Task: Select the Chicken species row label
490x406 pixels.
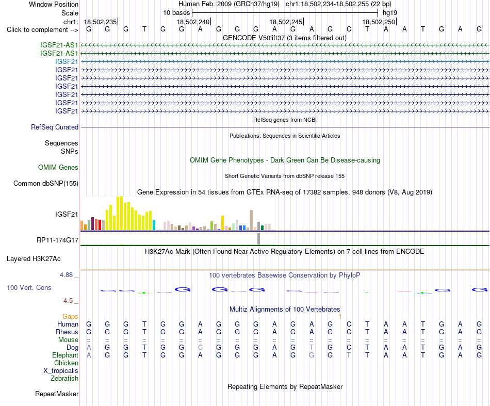Action: [66, 363]
